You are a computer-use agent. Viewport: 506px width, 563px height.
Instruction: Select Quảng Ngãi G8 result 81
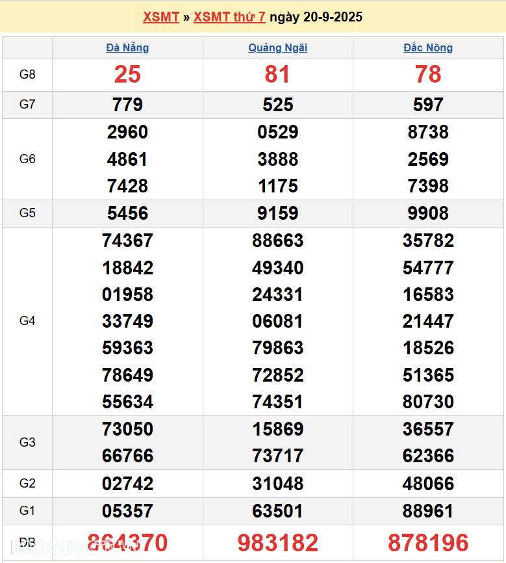(277, 75)
